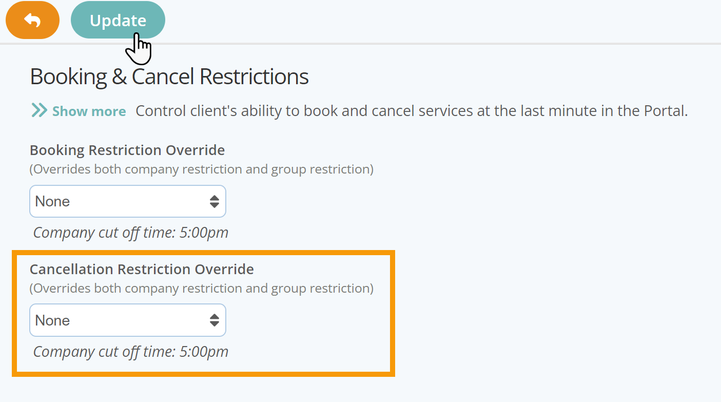Click up-down arrows on Booking Restriction dropdown
Viewport: 721px width, 402px height.
coord(215,201)
